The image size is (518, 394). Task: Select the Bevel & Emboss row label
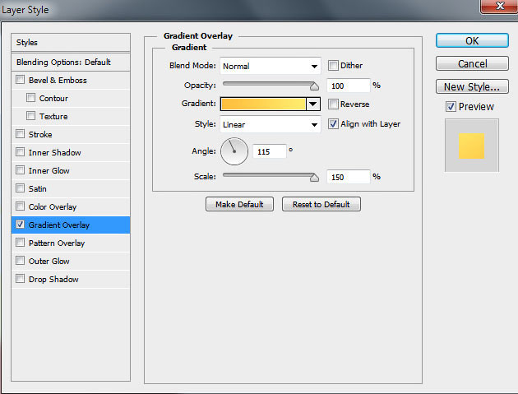[x=58, y=80]
